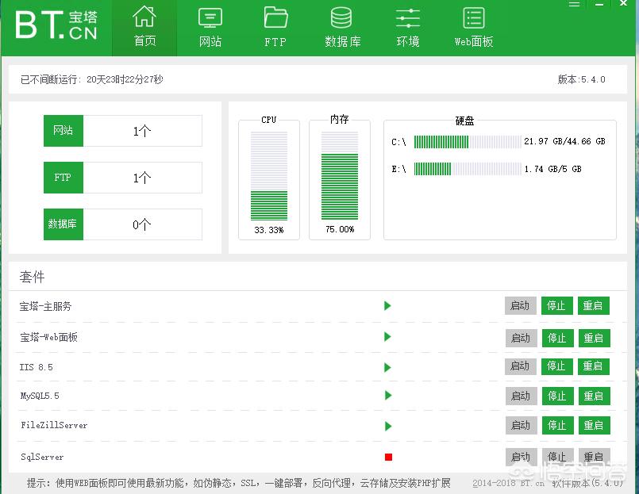The width and height of the screenshot is (639, 494).
Task: Click running status icon for FileZillServer
Action: click(x=388, y=426)
